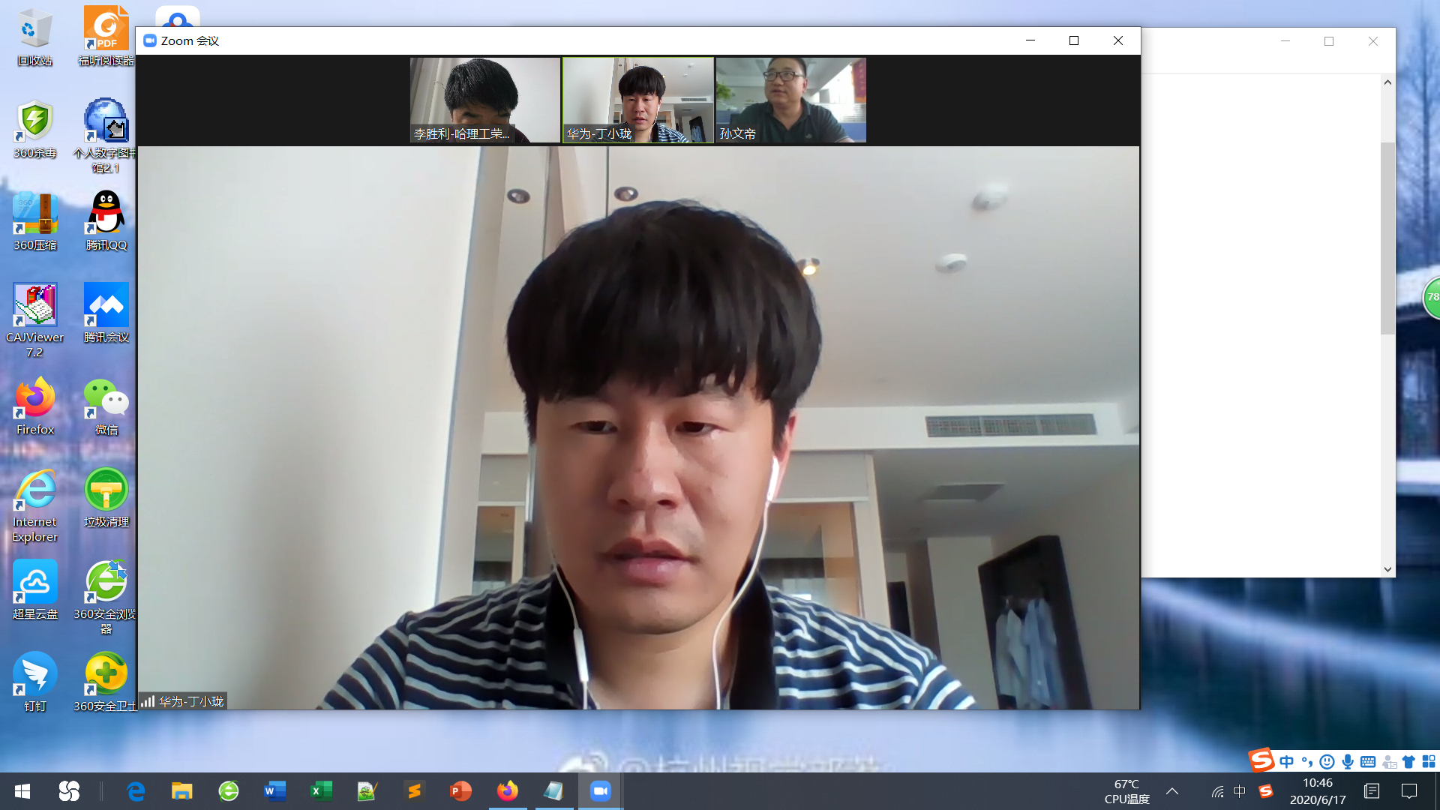This screenshot has width=1440, height=810.
Task: Click green 78 floating ball widget
Action: [x=1431, y=298]
